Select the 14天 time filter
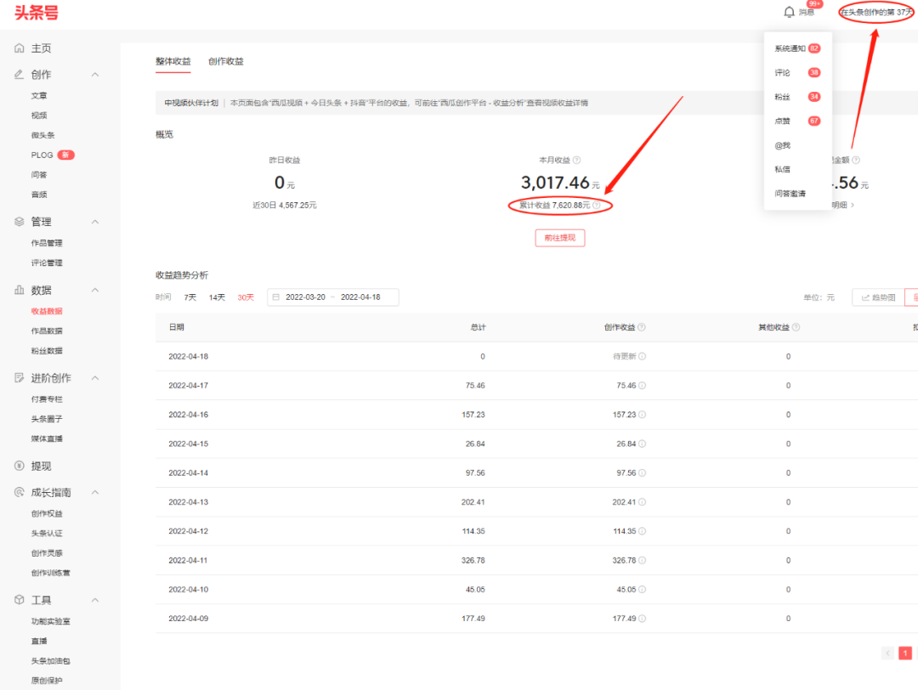The height and width of the screenshot is (690, 918). (218, 297)
